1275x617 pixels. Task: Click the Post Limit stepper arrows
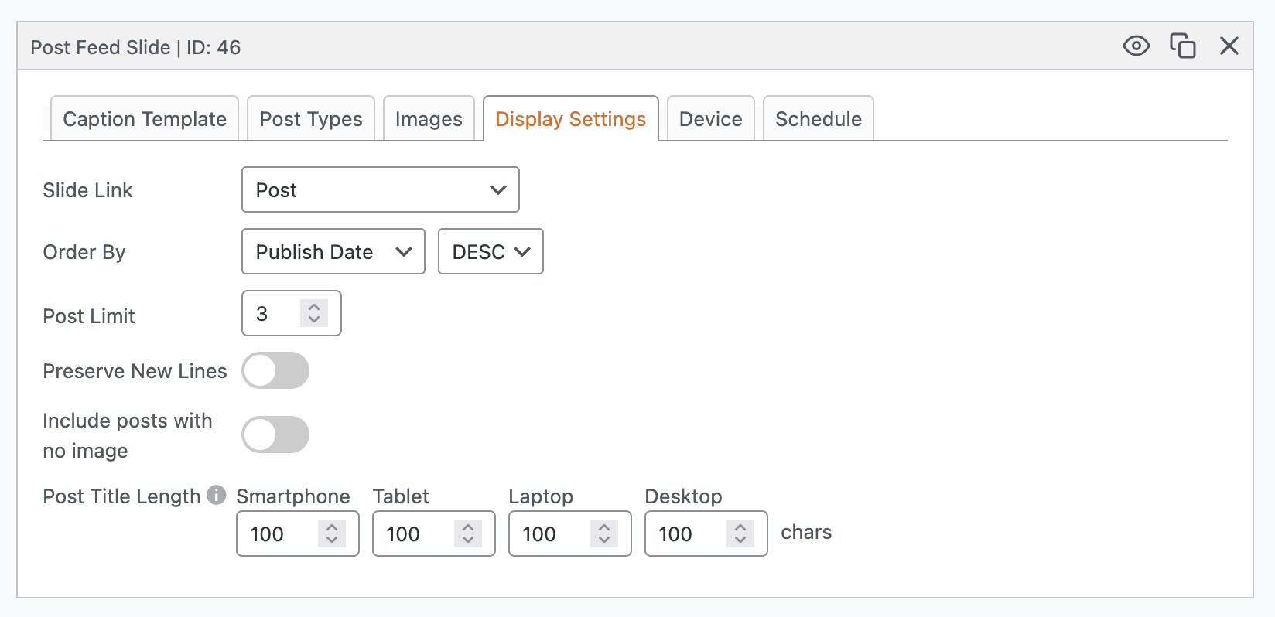314,313
